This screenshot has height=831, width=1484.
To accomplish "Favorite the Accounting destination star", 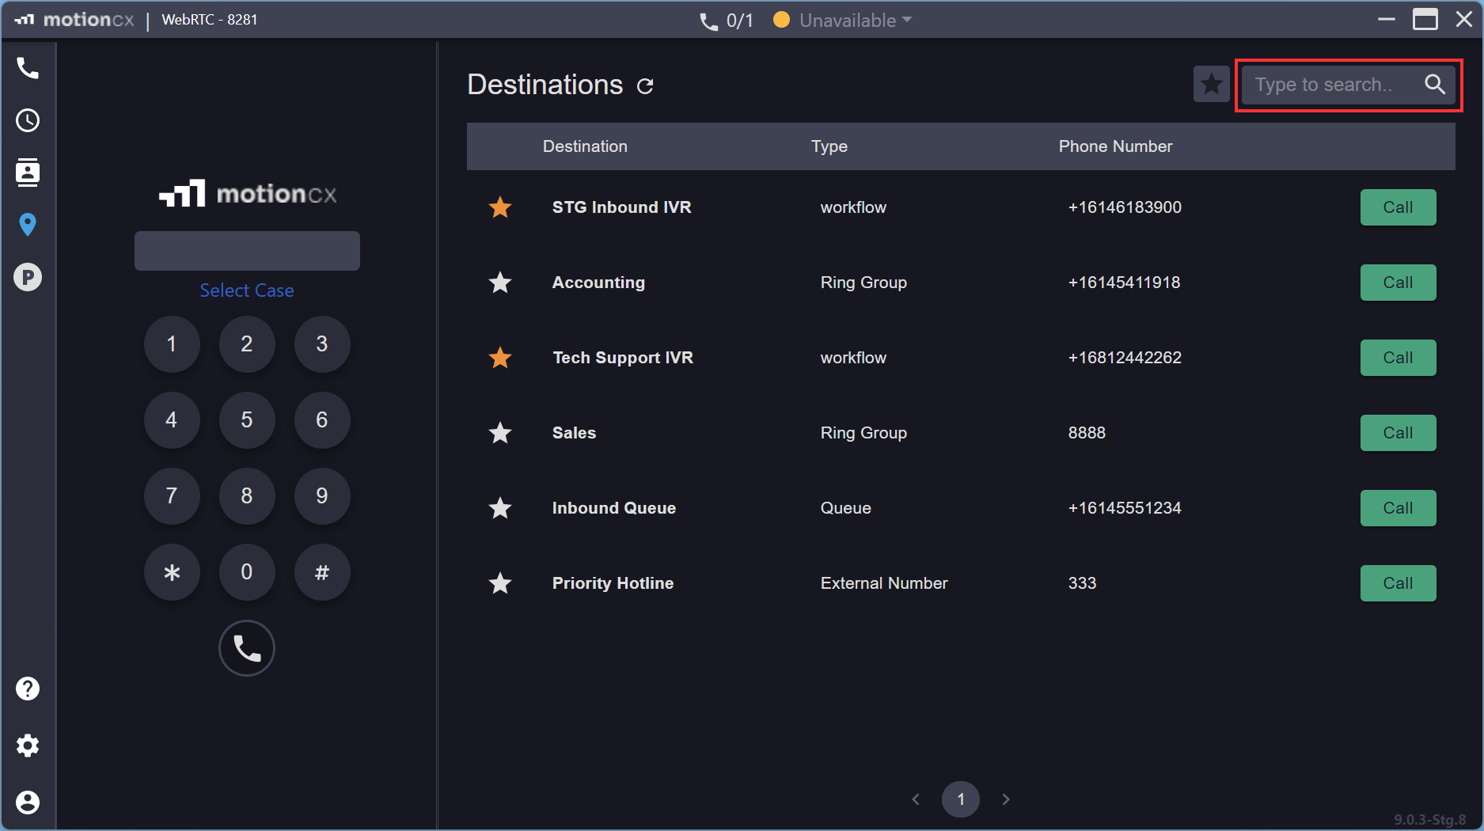I will (500, 283).
